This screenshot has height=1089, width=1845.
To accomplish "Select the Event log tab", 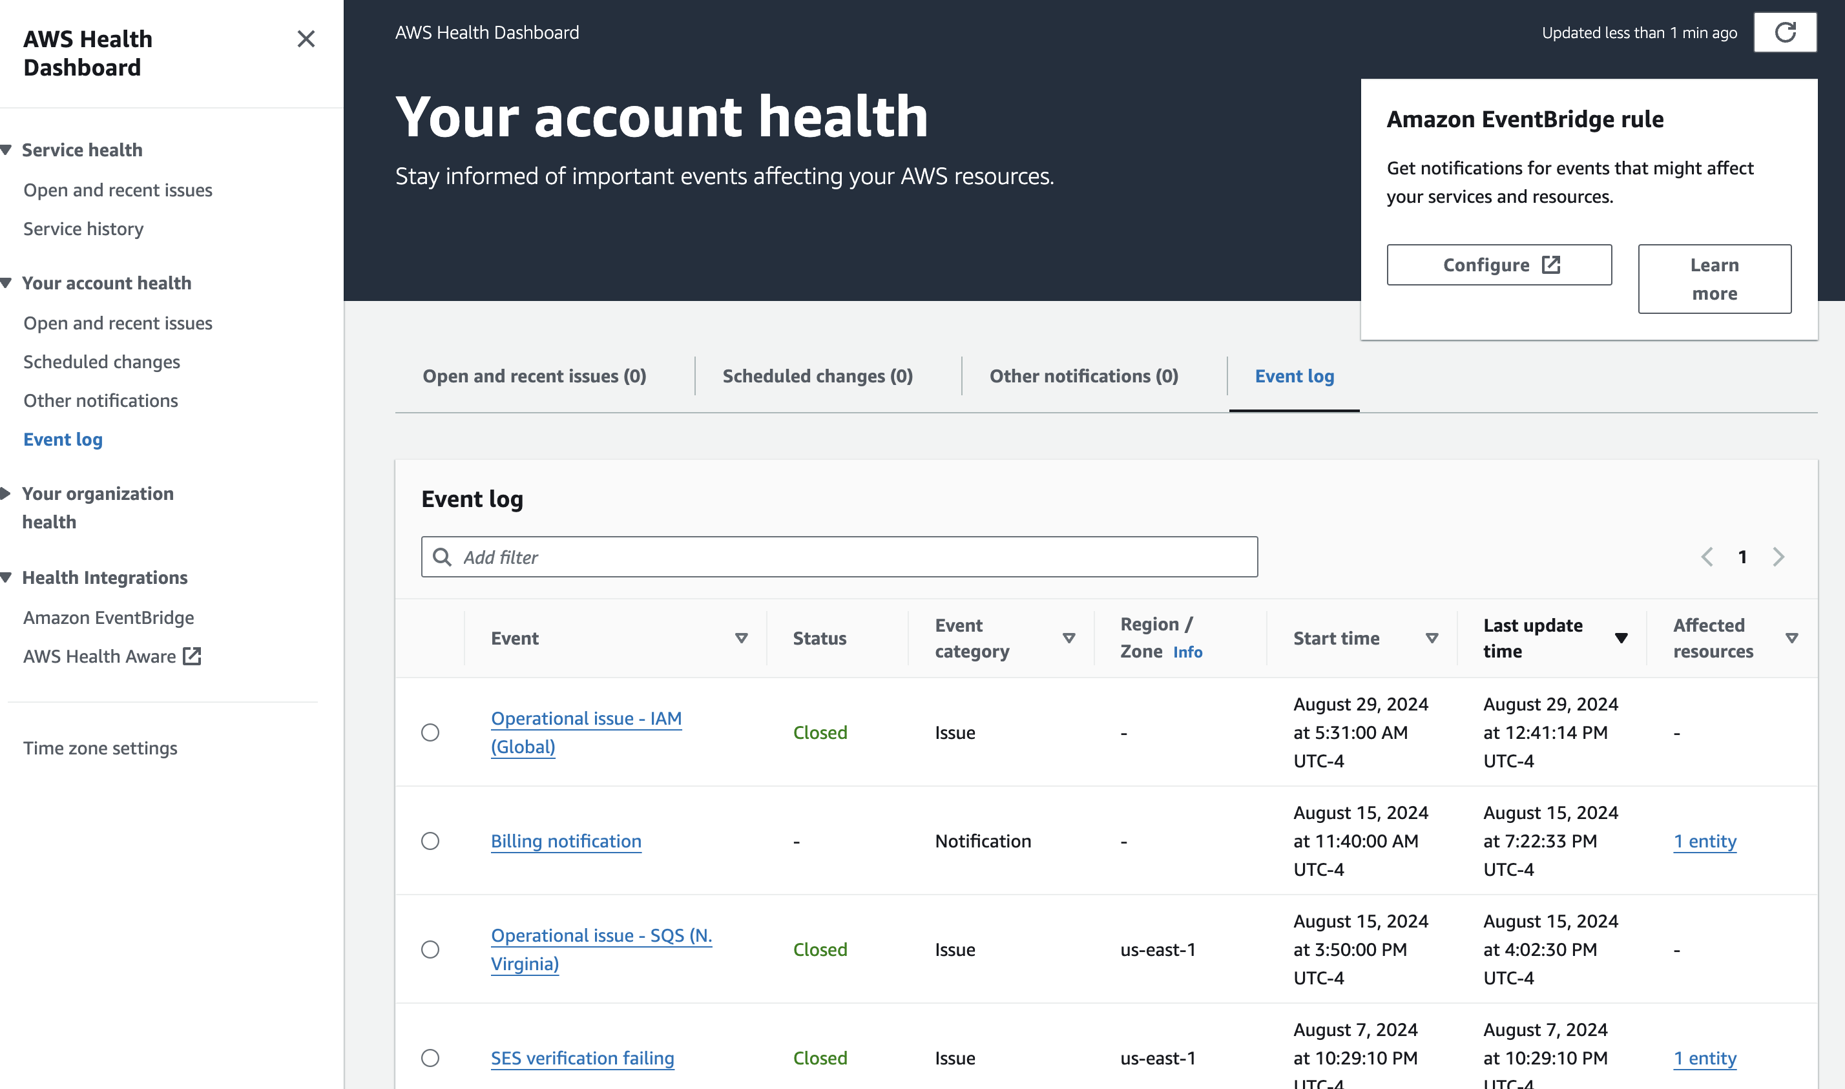I will click(x=1295, y=376).
